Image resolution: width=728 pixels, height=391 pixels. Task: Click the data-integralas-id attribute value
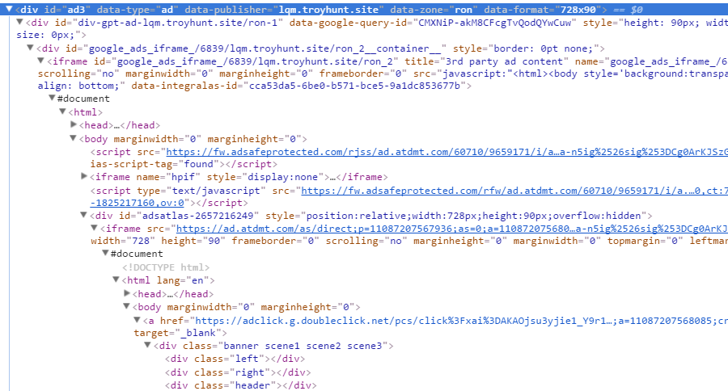coord(355,86)
